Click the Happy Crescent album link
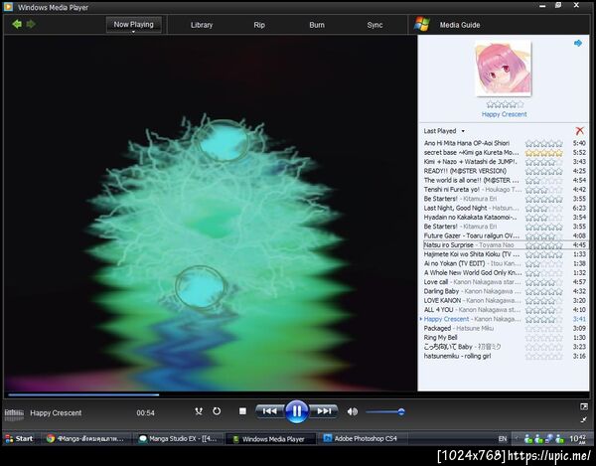596x466 pixels. click(x=504, y=114)
